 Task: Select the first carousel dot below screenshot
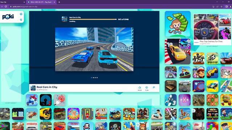click(x=92, y=78)
